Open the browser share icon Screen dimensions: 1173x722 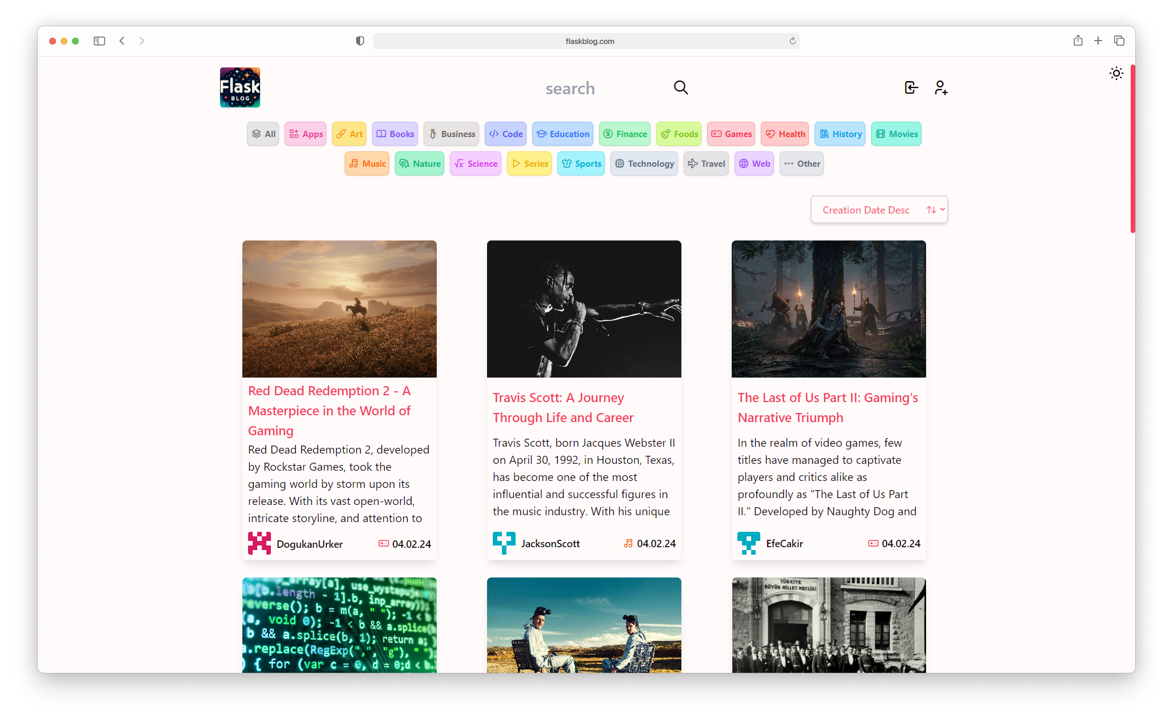1078,41
